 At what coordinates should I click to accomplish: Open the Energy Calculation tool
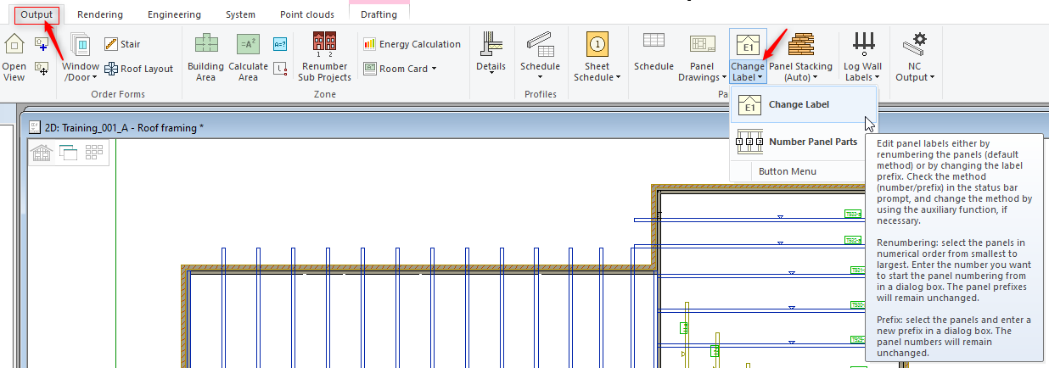pyautogui.click(x=412, y=44)
